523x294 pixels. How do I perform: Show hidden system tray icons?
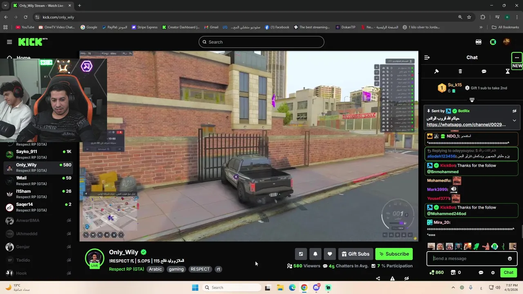pyautogui.click(x=453, y=287)
